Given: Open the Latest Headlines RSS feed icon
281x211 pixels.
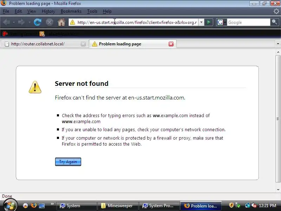Looking at the screenshot, I should click(x=42, y=34).
